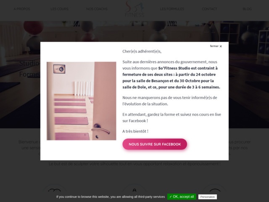Open the CONTACT navigation link
Screen dimensions: 269x202
(x=209, y=9)
